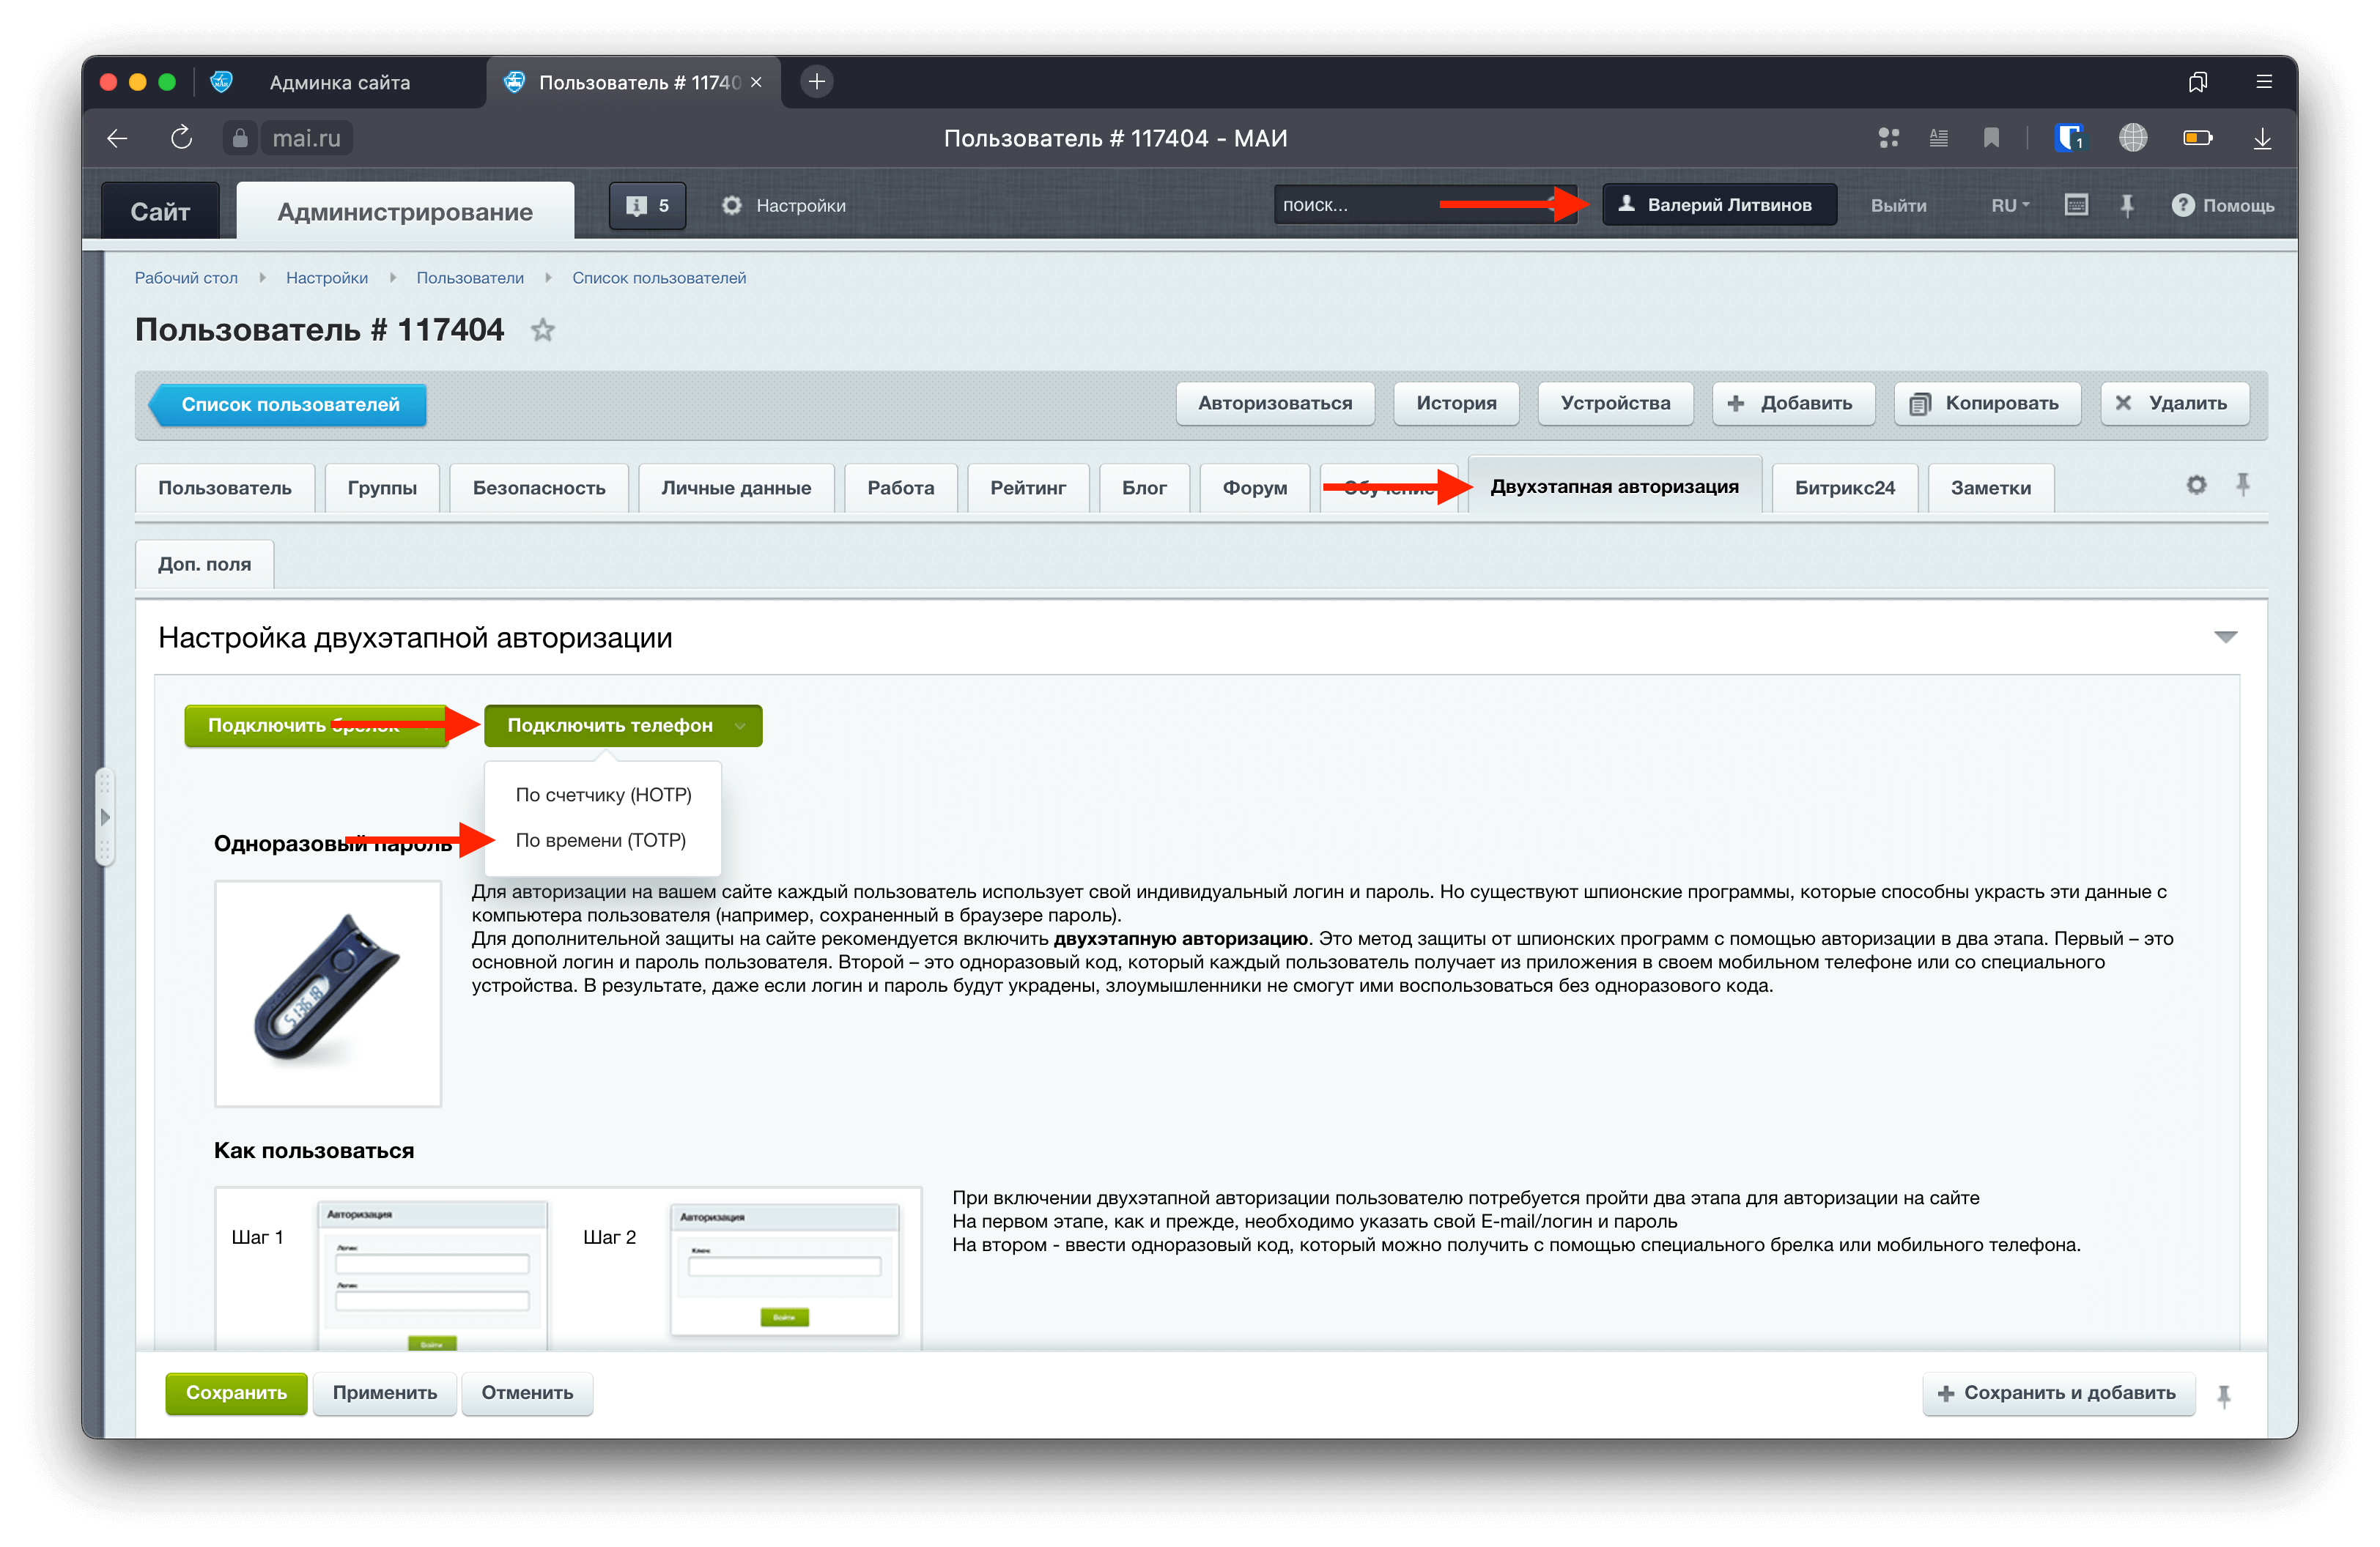Click the Применить button
This screenshot has width=2380, height=1547.
coord(385,1395)
